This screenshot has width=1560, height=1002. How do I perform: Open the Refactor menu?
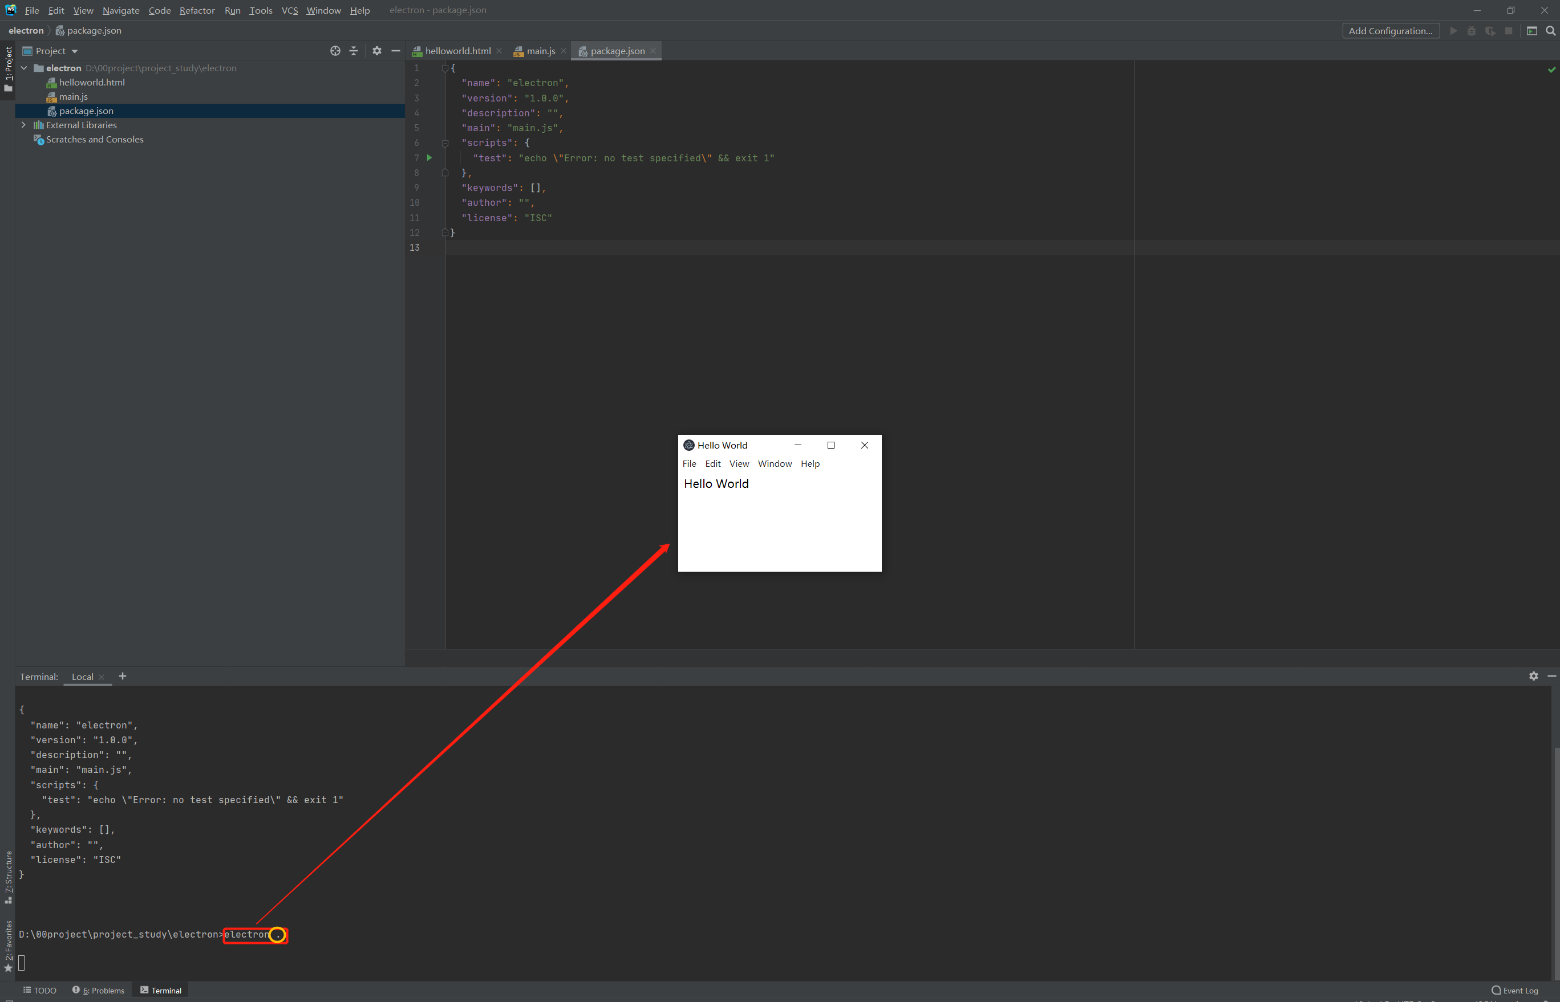click(x=197, y=10)
